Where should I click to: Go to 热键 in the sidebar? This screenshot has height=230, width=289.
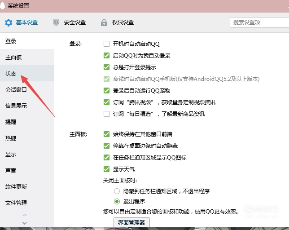[27, 138]
